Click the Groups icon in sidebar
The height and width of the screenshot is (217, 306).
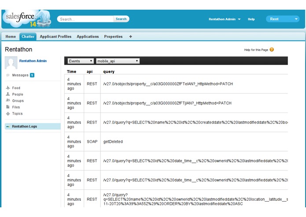coord(8,101)
